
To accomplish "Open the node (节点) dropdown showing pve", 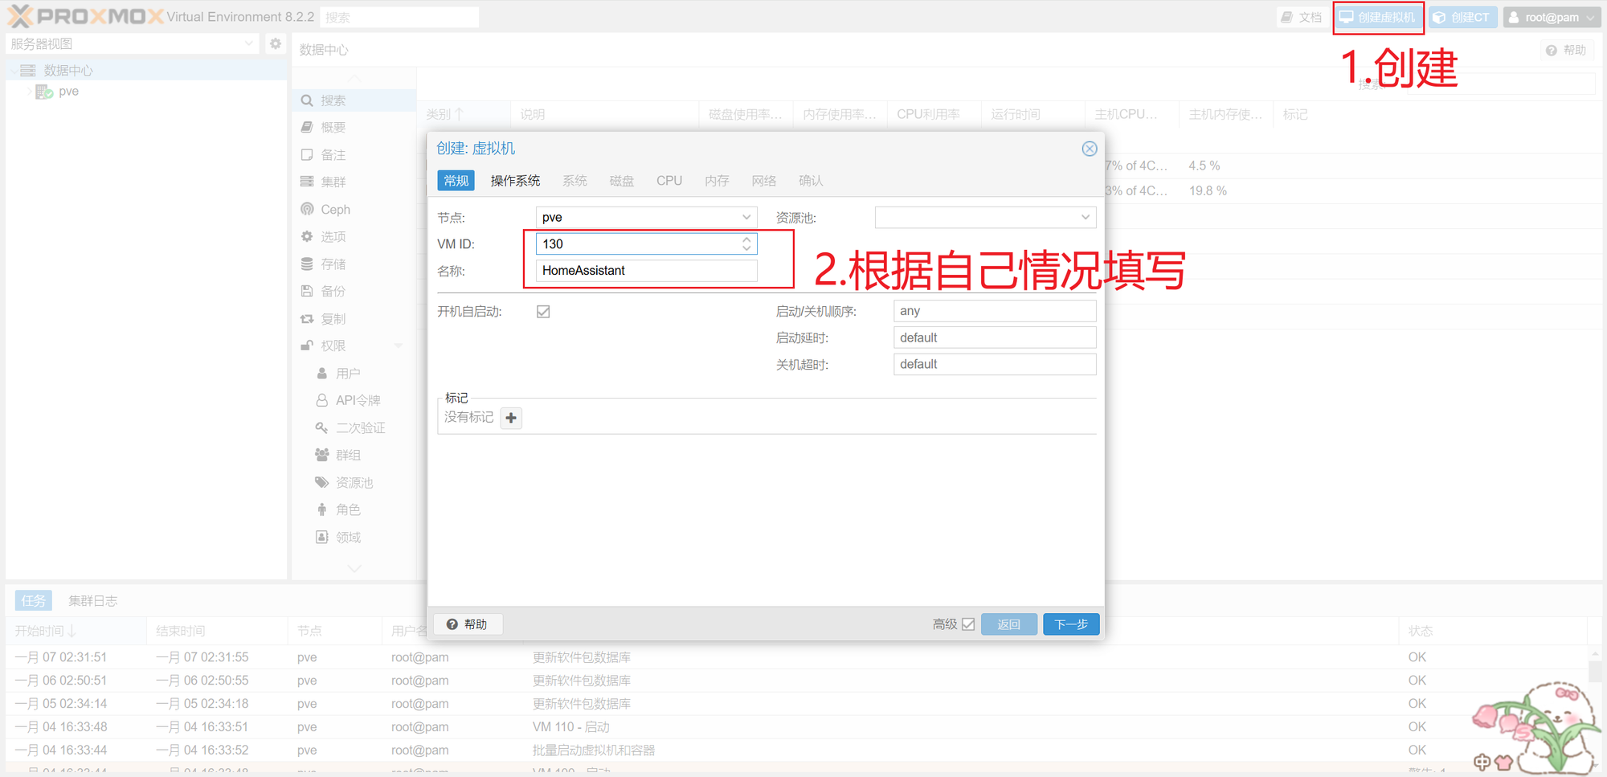I will tap(746, 217).
